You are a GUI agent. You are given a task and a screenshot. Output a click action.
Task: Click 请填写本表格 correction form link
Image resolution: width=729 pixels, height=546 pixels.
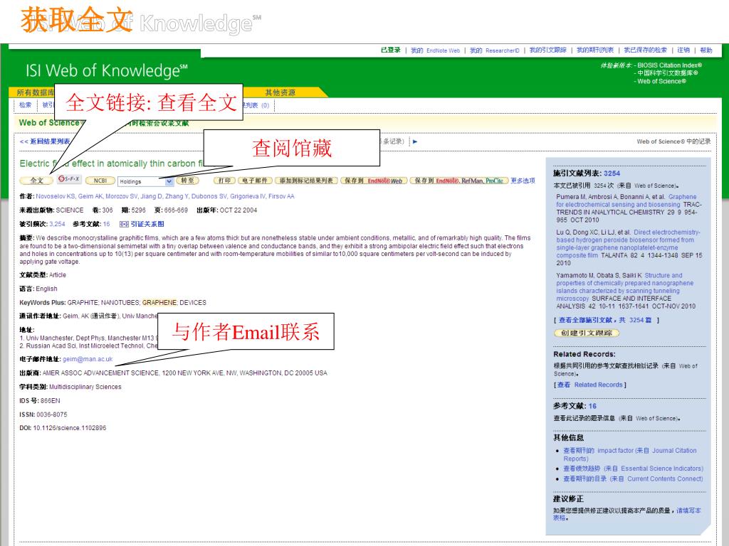pos(626,514)
